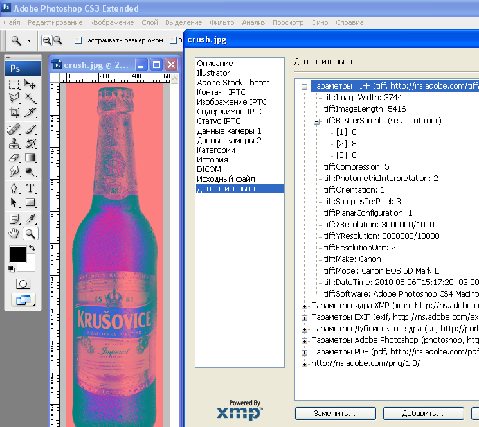Image resolution: width=479 pixels, height=427 pixels.
Task: Click the Zoom Out option icon
Action: pyautogui.click(x=57, y=40)
